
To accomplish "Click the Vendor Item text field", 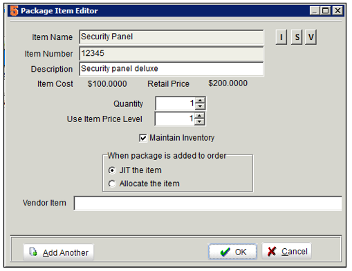I will (207, 203).
